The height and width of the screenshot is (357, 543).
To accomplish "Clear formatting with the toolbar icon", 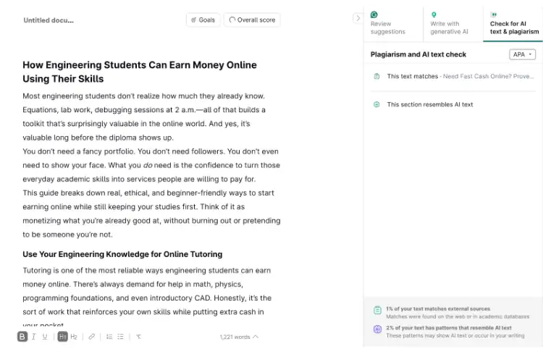I will tap(138, 337).
